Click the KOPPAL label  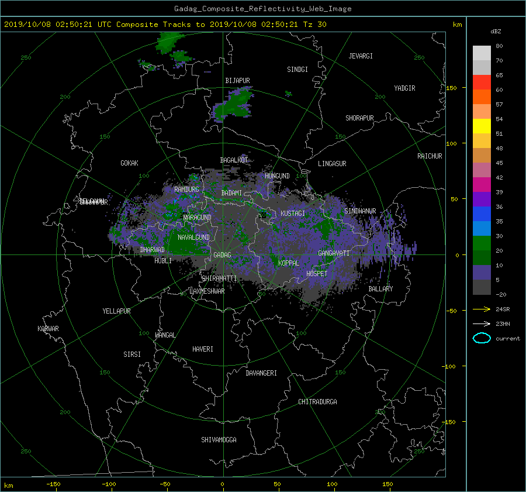[289, 263]
